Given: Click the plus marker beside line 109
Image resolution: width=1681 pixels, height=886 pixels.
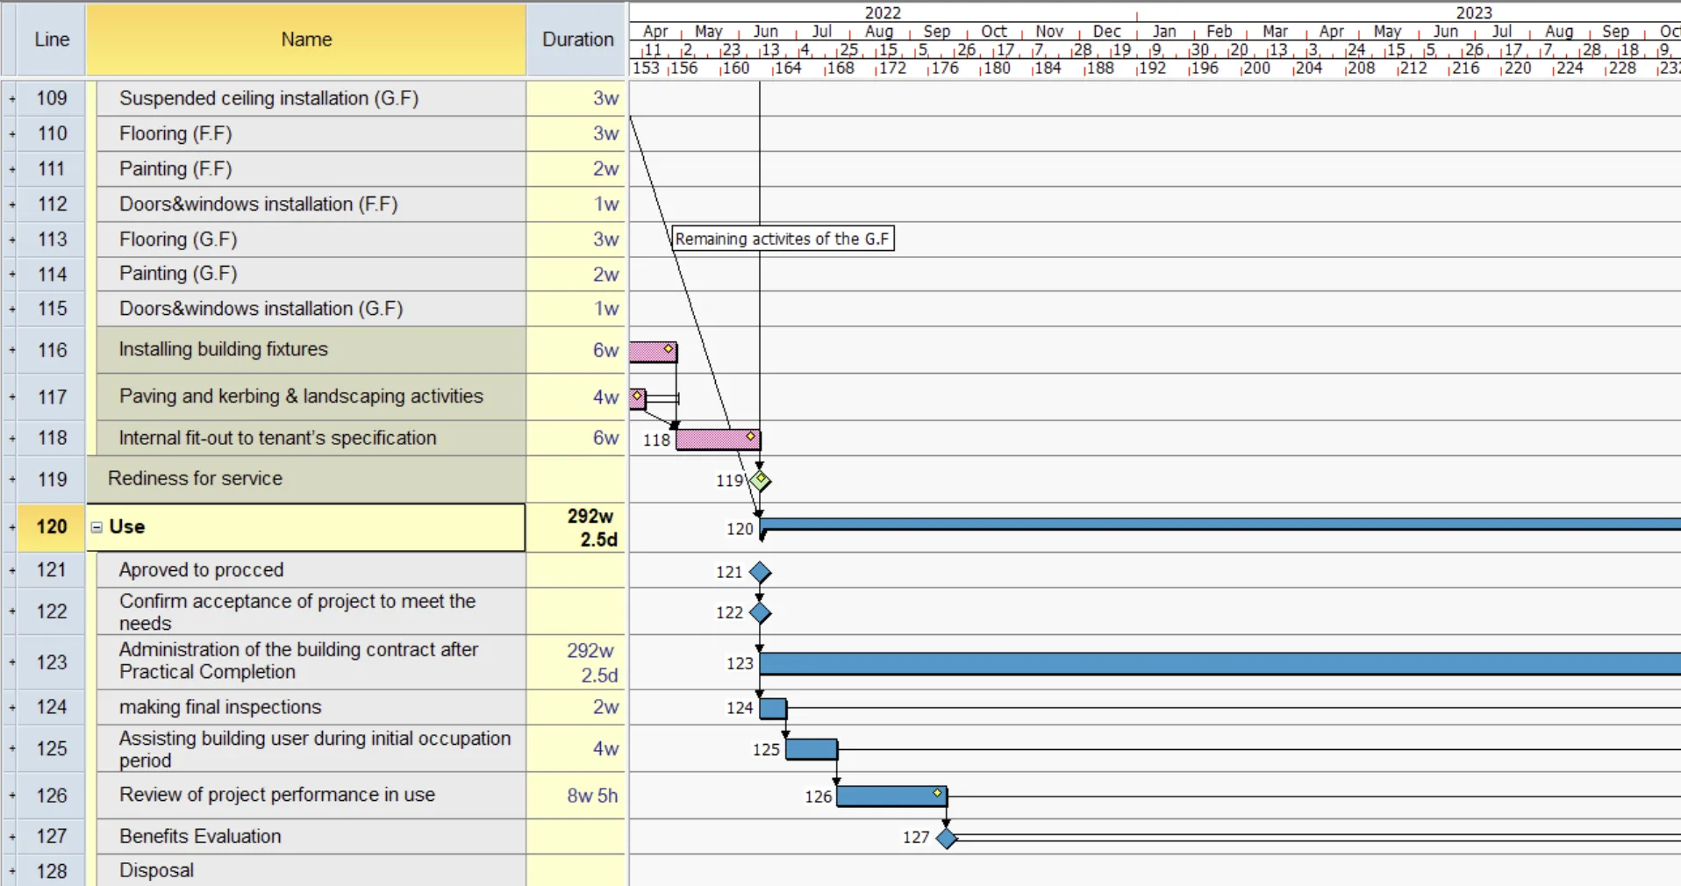Looking at the screenshot, I should (x=11, y=99).
